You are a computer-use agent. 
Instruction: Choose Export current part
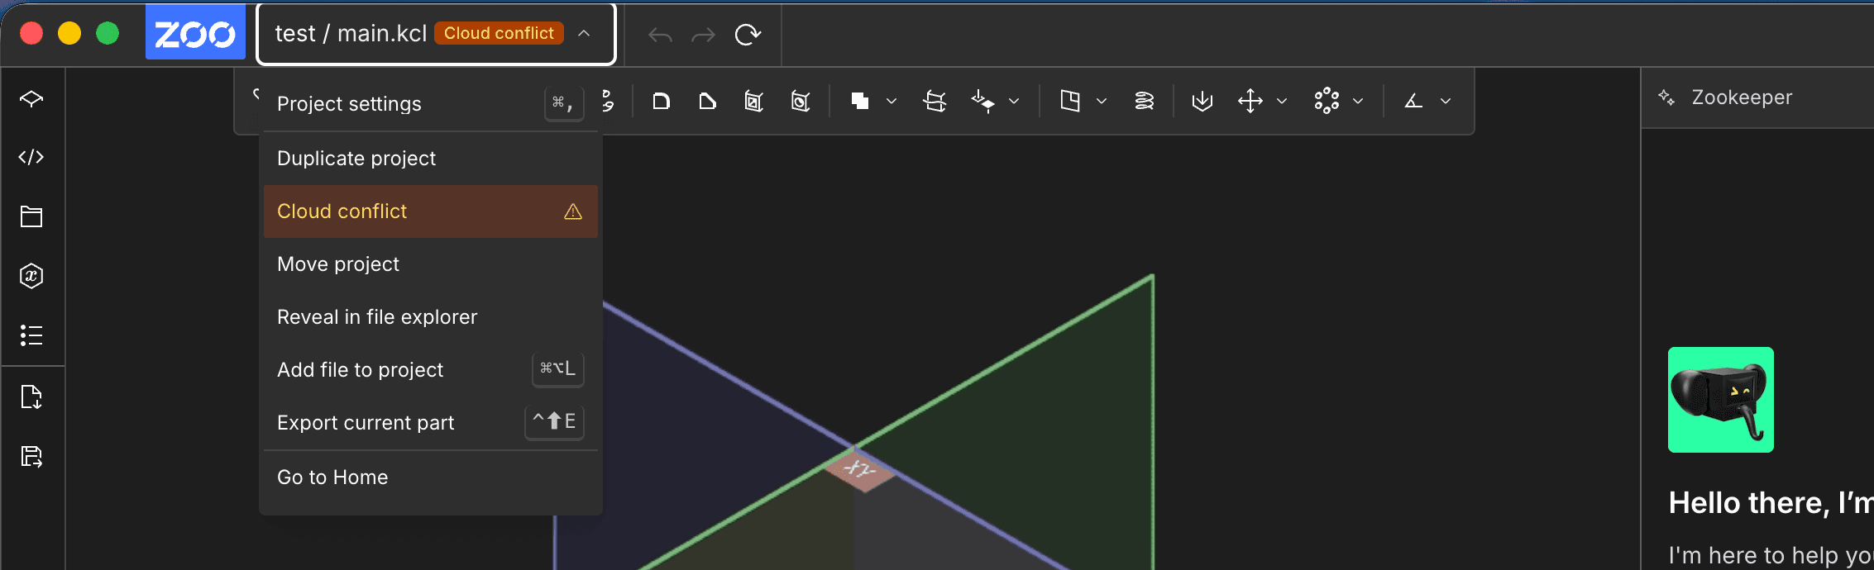click(x=431, y=423)
